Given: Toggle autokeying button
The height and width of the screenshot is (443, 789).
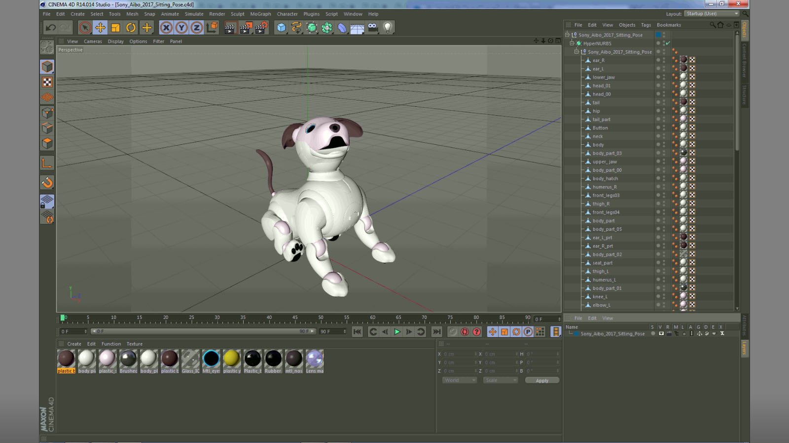Looking at the screenshot, I should [465, 332].
